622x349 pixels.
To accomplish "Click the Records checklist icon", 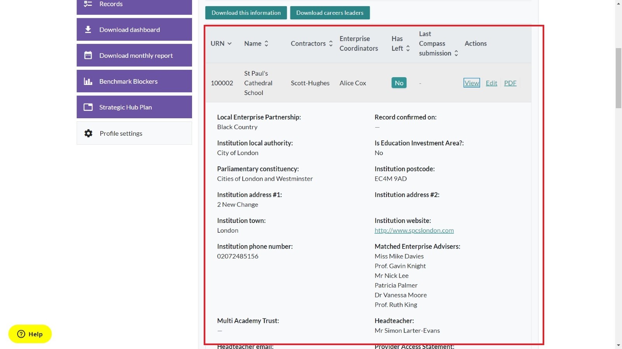I will [x=88, y=4].
